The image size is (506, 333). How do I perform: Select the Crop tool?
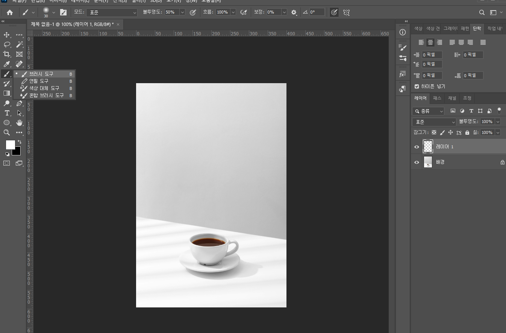7,55
